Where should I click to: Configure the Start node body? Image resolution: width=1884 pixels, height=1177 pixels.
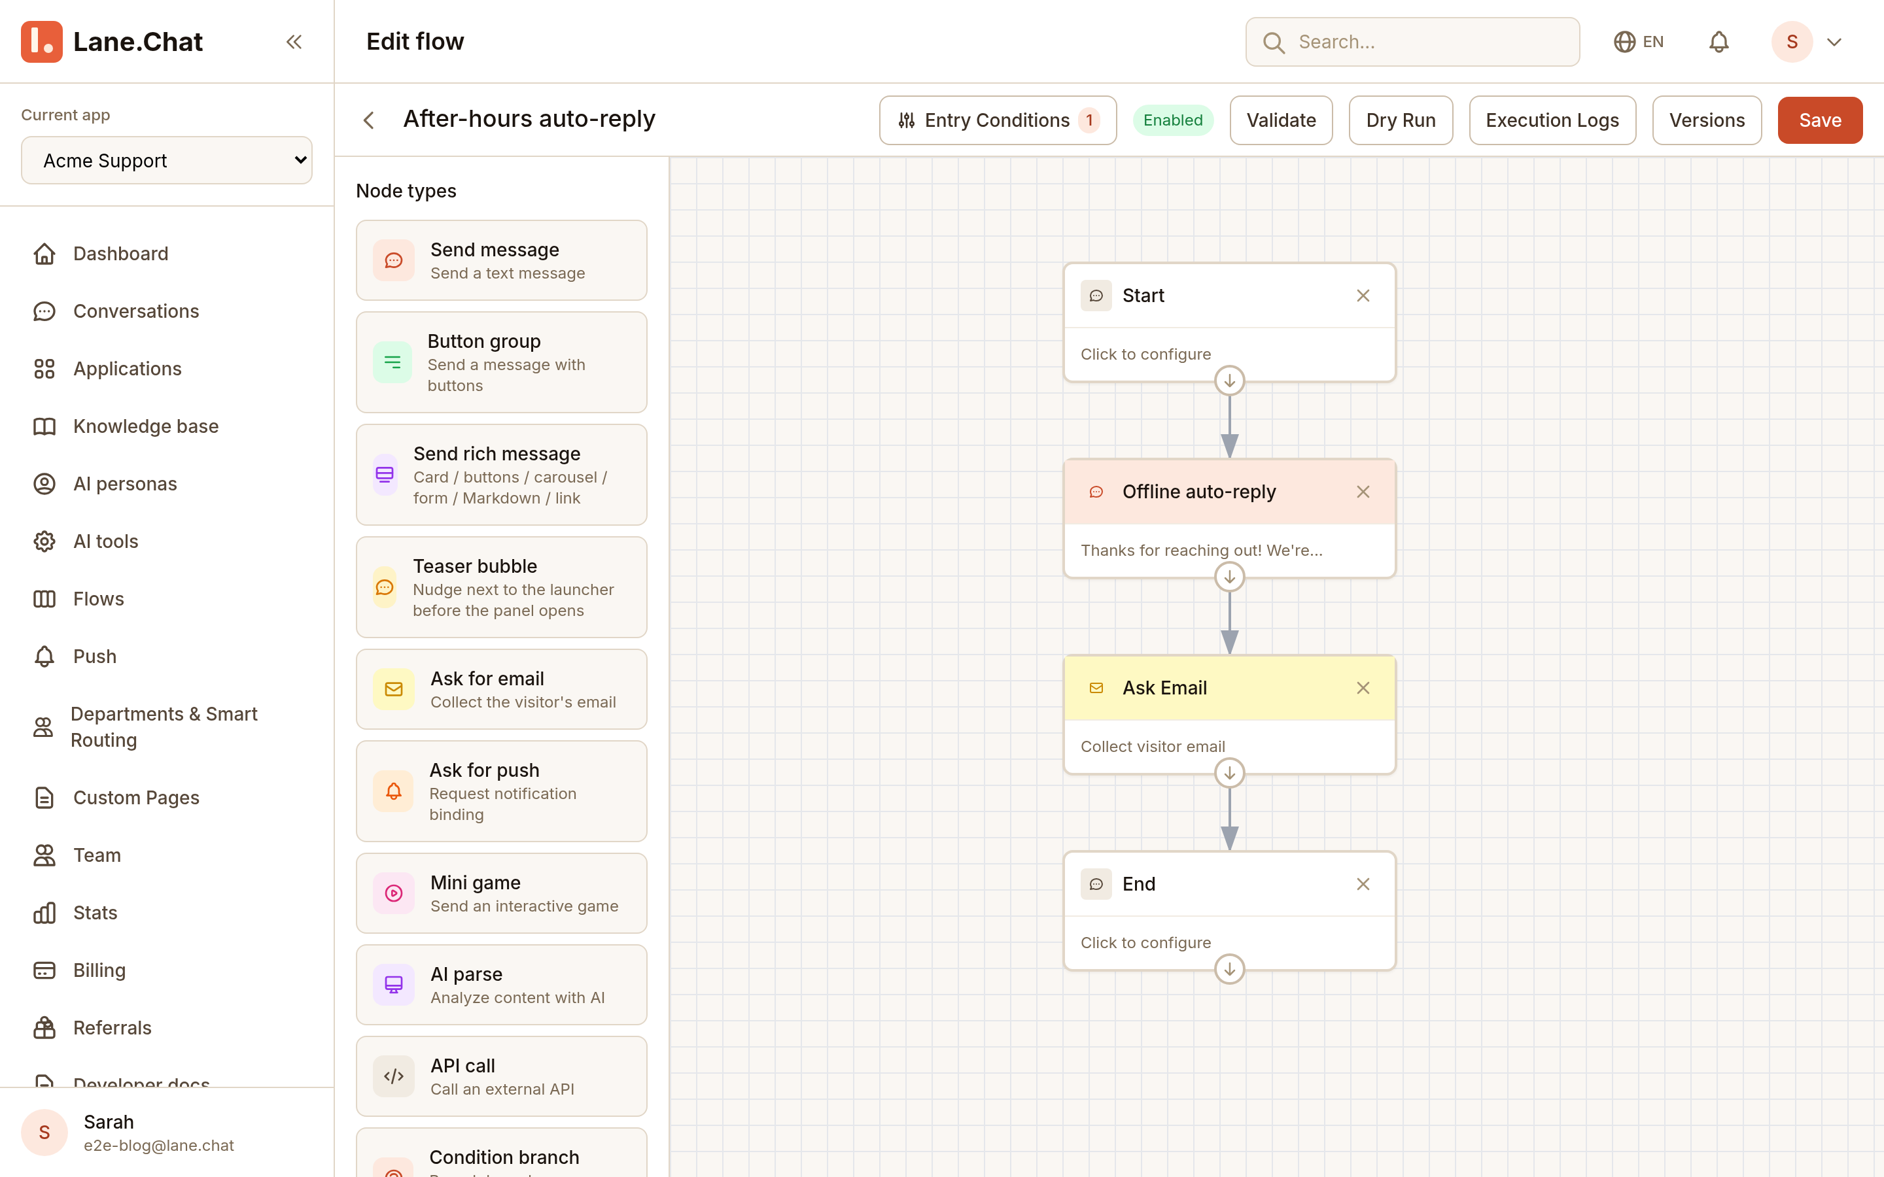pos(1229,354)
